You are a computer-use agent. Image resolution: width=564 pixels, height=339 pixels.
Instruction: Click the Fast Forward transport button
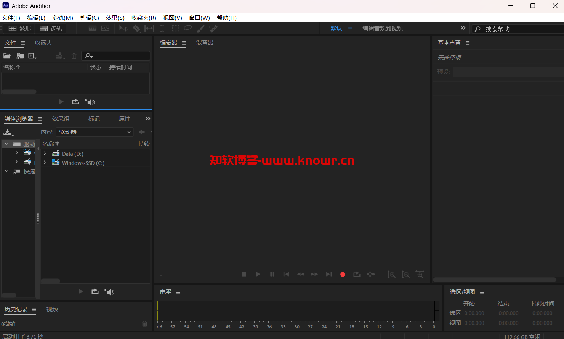314,274
